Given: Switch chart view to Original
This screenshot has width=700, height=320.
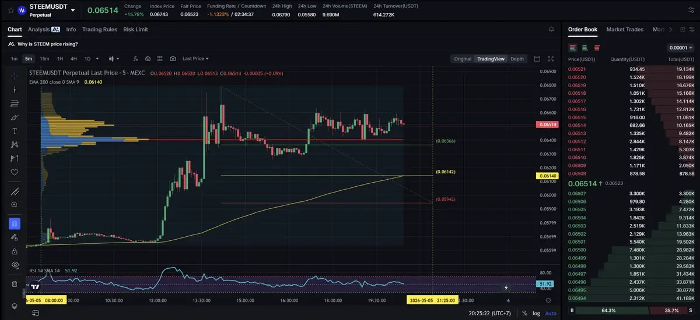Looking at the screenshot, I should click(x=463, y=59).
